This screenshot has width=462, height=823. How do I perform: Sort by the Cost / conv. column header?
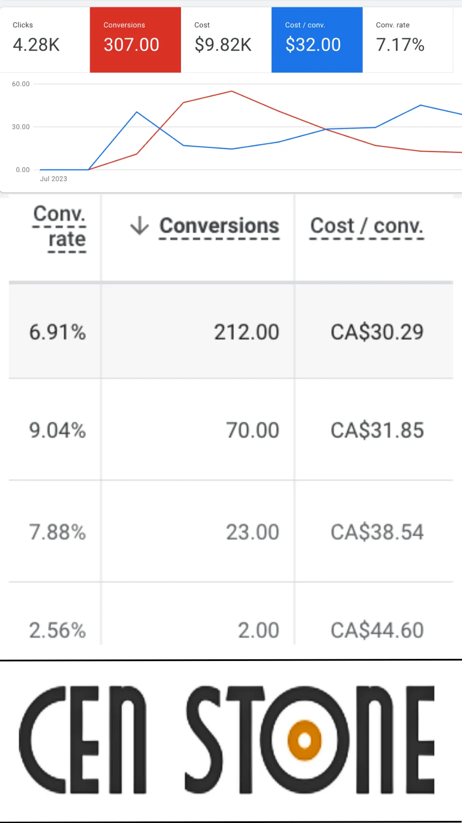point(367,226)
